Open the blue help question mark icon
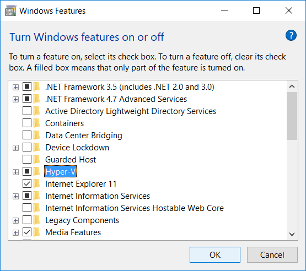Image resolution: width=306 pixels, height=271 pixels. click(x=291, y=35)
